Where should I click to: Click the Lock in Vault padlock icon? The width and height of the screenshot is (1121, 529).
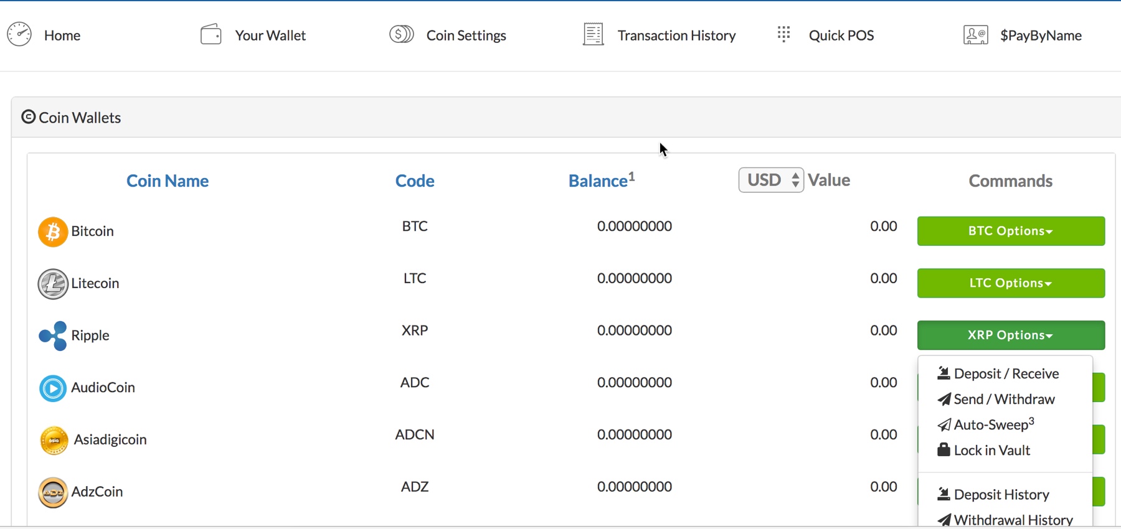coord(944,449)
